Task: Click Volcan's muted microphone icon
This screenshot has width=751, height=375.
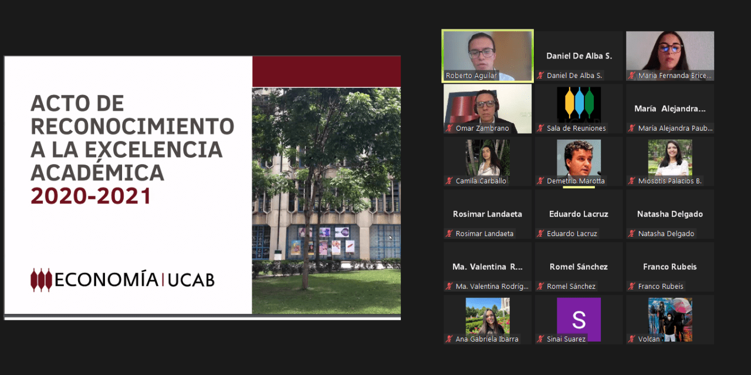Action: (632, 339)
